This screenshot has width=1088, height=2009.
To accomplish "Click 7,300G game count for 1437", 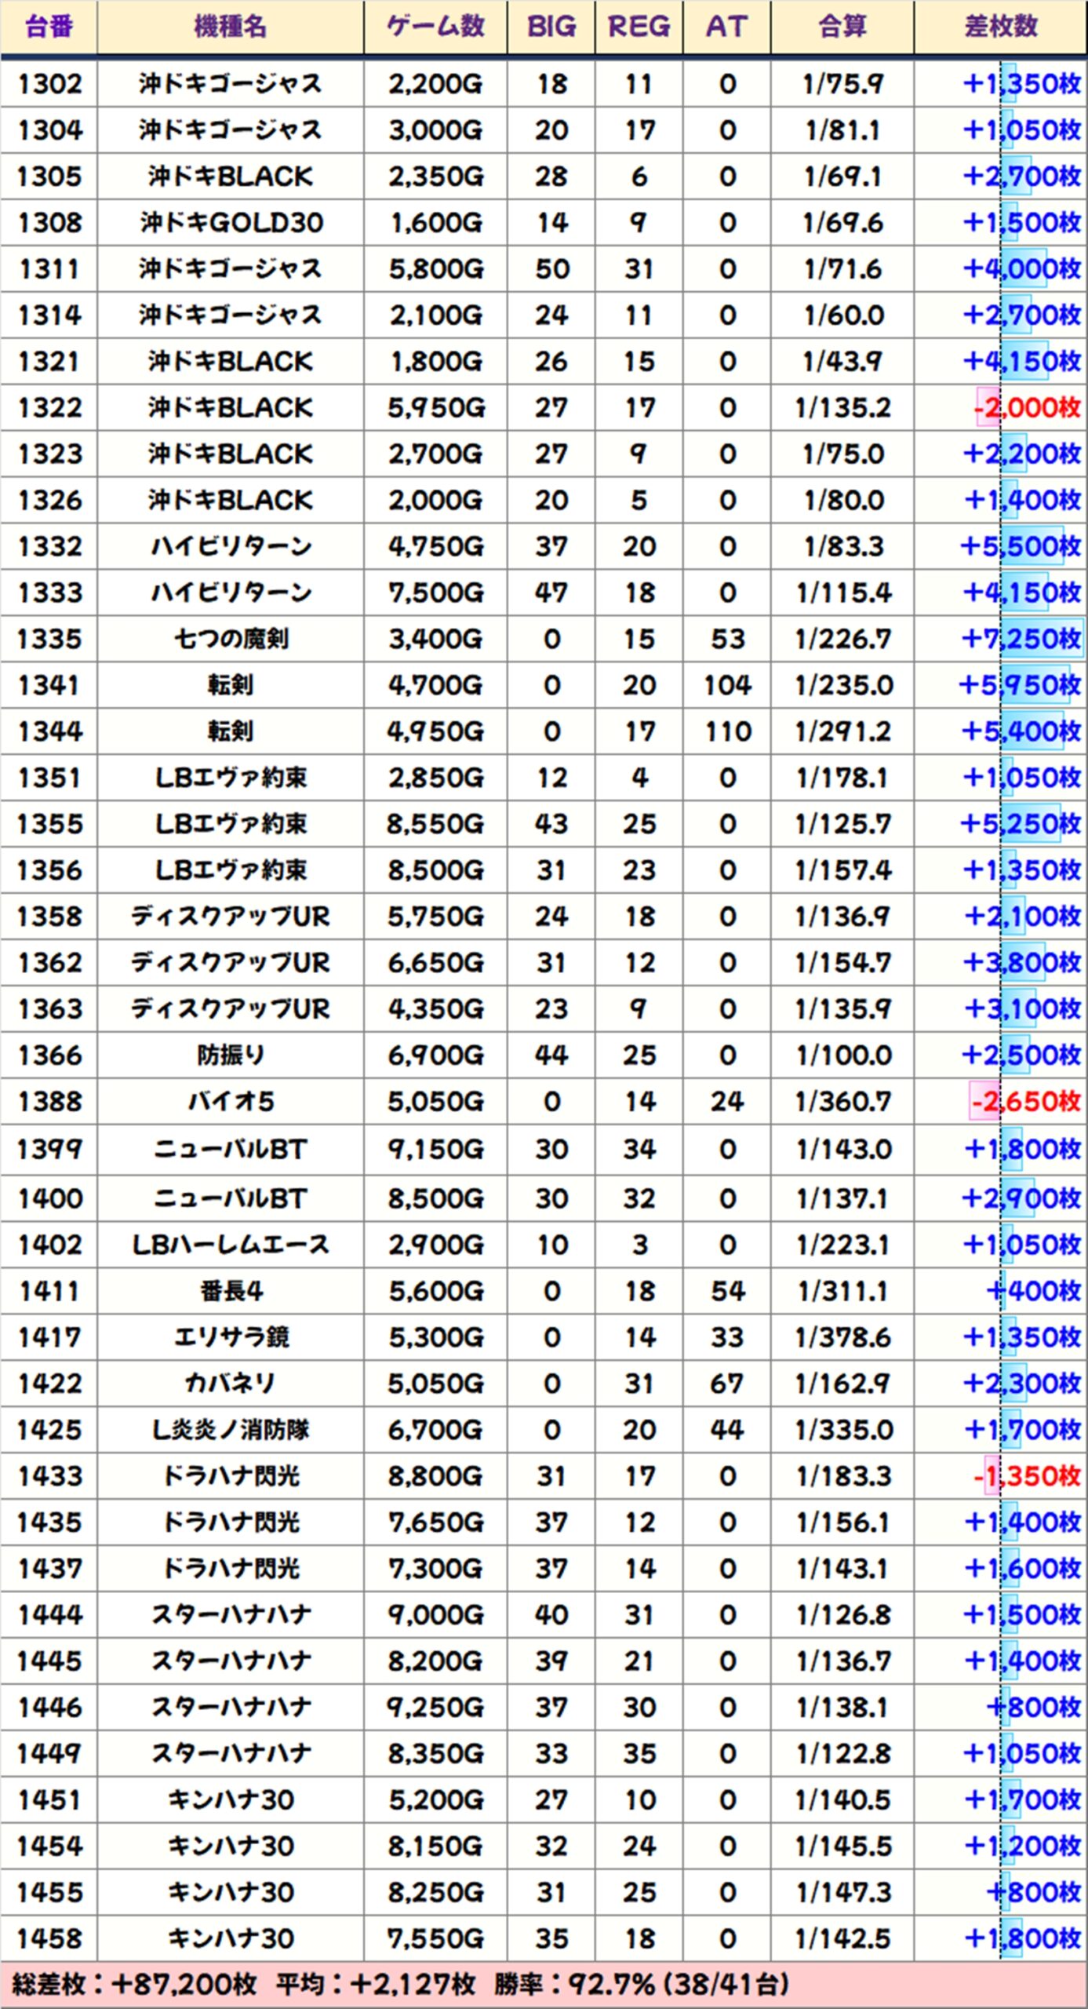I will click(x=435, y=1570).
